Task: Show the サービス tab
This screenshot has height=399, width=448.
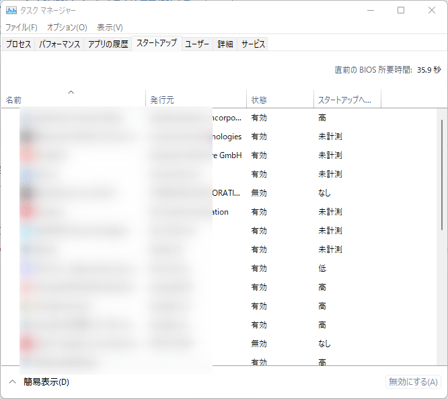Action: click(x=253, y=44)
